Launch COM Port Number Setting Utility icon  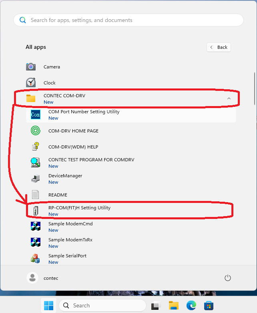36,114
